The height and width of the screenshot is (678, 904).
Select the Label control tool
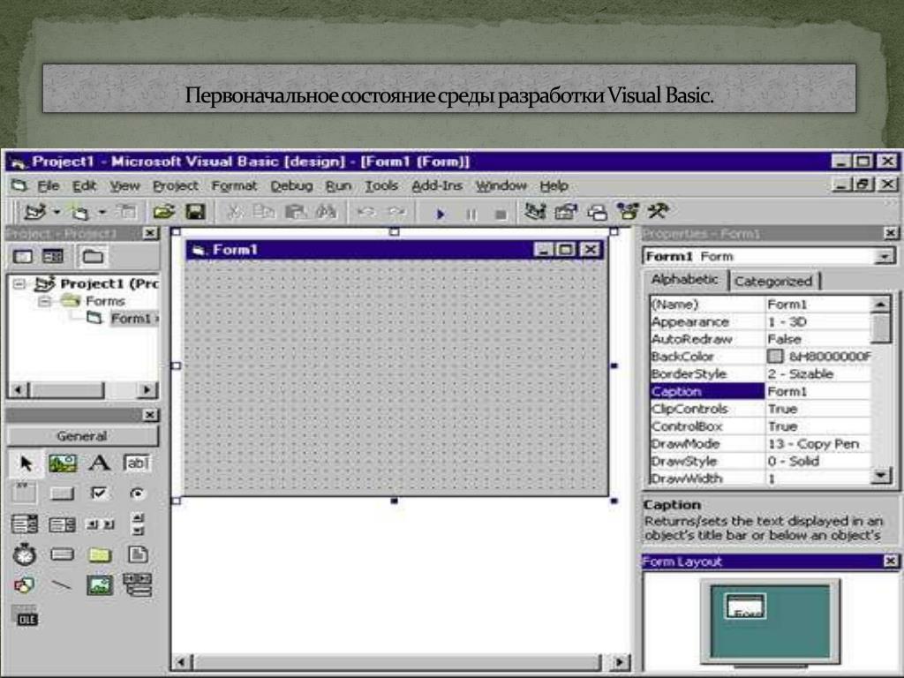[100, 463]
